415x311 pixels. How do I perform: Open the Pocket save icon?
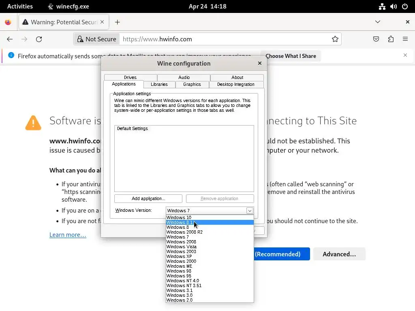click(x=376, y=39)
